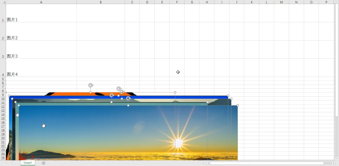This screenshot has width=339, height=166.
Task: Select column J header
Action: pyautogui.click(x=237, y=2)
